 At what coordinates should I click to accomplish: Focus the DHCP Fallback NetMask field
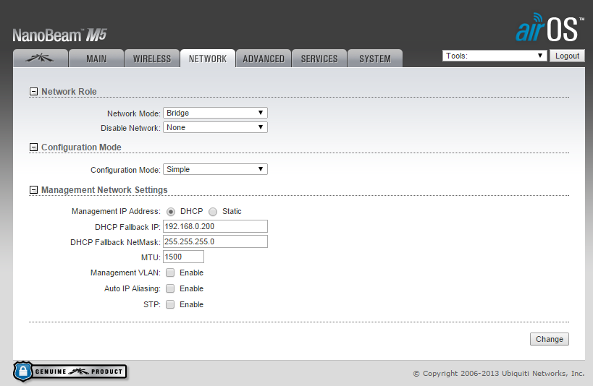[x=215, y=241]
